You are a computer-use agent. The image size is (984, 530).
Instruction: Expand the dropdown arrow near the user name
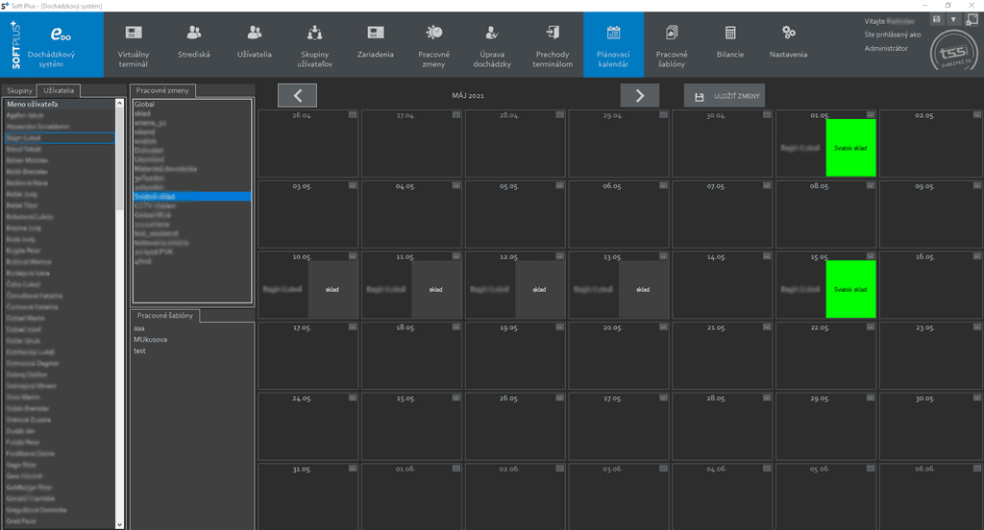tap(952, 19)
